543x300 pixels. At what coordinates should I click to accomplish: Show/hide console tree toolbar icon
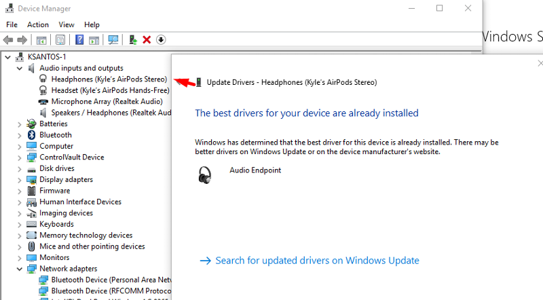pos(41,40)
